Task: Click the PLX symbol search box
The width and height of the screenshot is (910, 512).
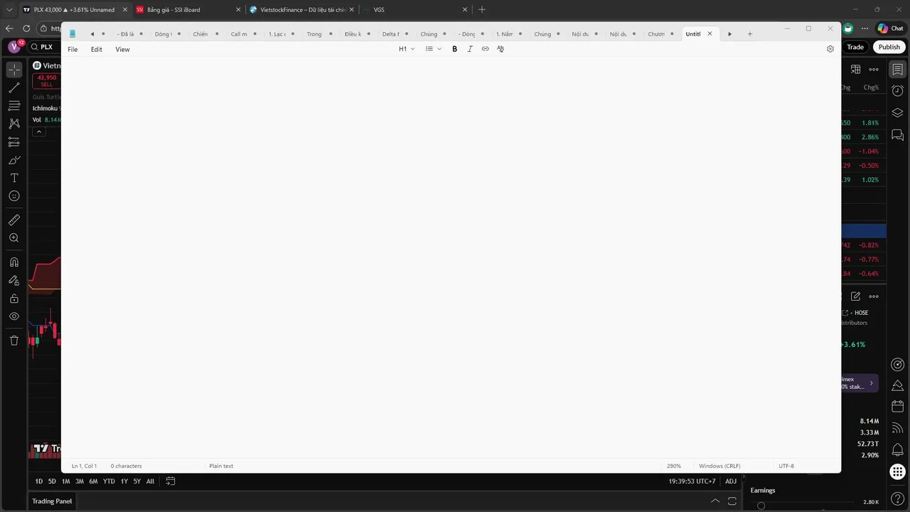Action: tap(43, 47)
